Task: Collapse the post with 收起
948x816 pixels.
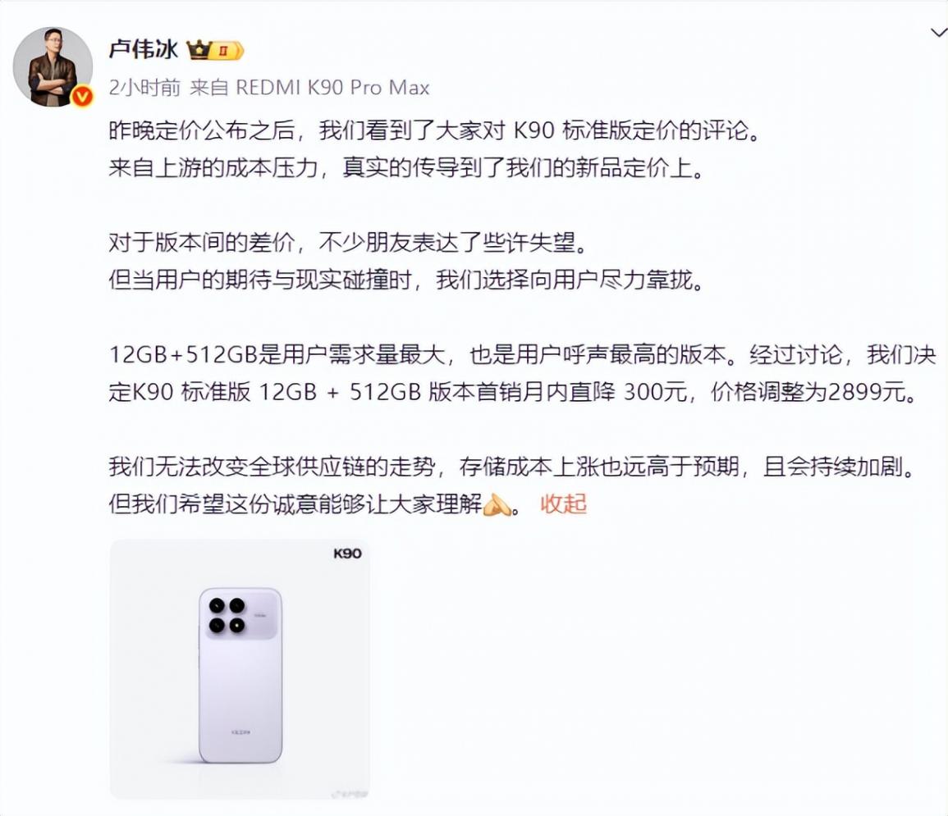Action: (564, 504)
